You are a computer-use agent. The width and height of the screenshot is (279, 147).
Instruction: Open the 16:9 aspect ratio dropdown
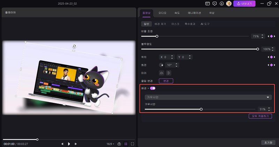[x=110, y=144]
